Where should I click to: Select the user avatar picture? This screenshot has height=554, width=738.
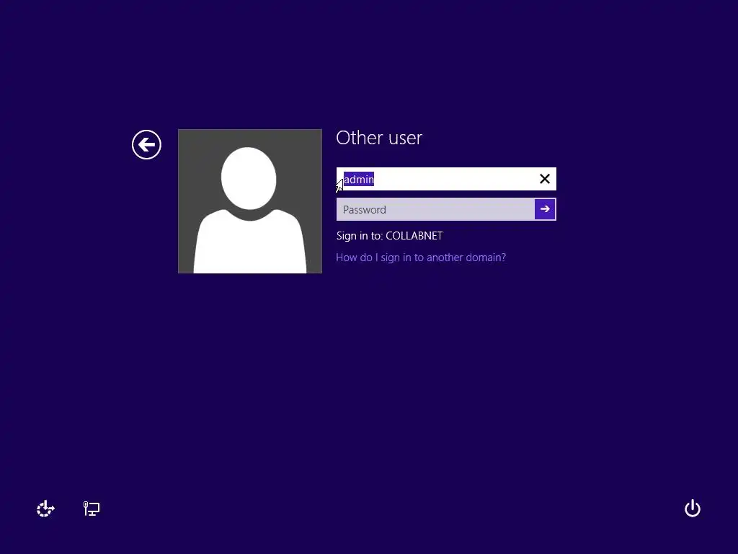click(250, 201)
